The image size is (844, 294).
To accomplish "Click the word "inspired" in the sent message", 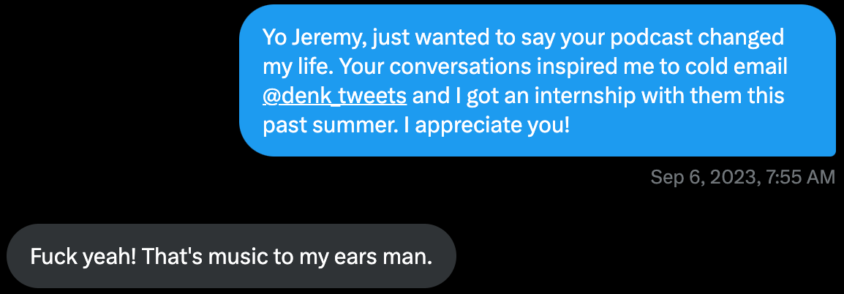I will 549,66.
